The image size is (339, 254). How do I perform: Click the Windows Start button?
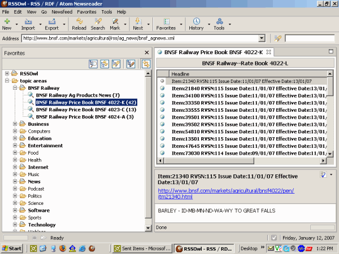click(11, 248)
